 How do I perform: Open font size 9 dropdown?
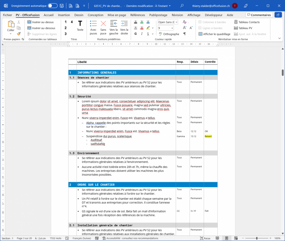[172, 28]
